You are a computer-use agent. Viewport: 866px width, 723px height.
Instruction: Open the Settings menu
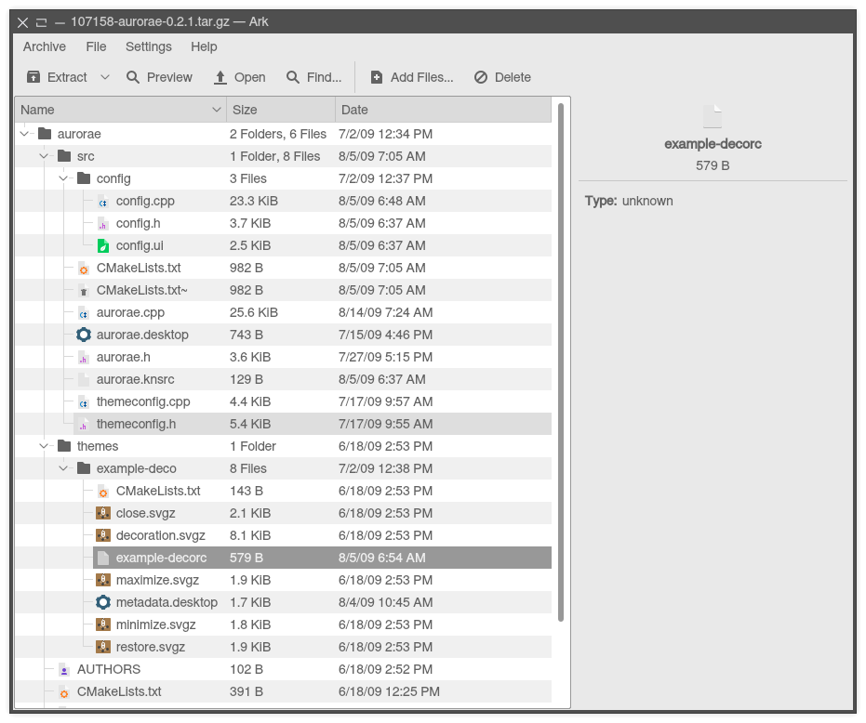(x=149, y=46)
